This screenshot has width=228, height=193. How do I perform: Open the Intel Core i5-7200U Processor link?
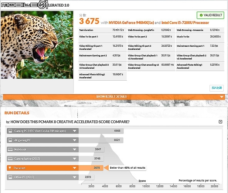pyautogui.click(x=185, y=23)
